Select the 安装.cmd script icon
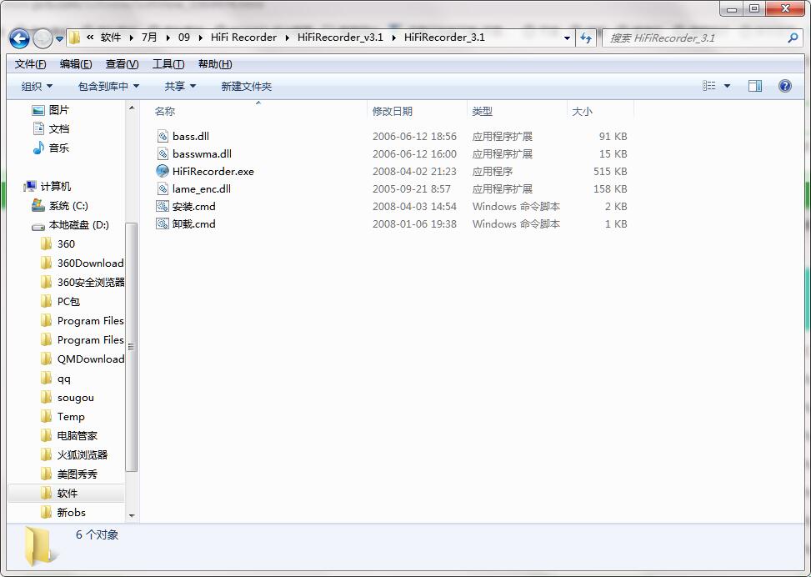The height and width of the screenshot is (577, 811). click(163, 207)
